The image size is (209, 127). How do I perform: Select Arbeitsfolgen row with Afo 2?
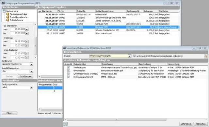[x=50, y=91]
